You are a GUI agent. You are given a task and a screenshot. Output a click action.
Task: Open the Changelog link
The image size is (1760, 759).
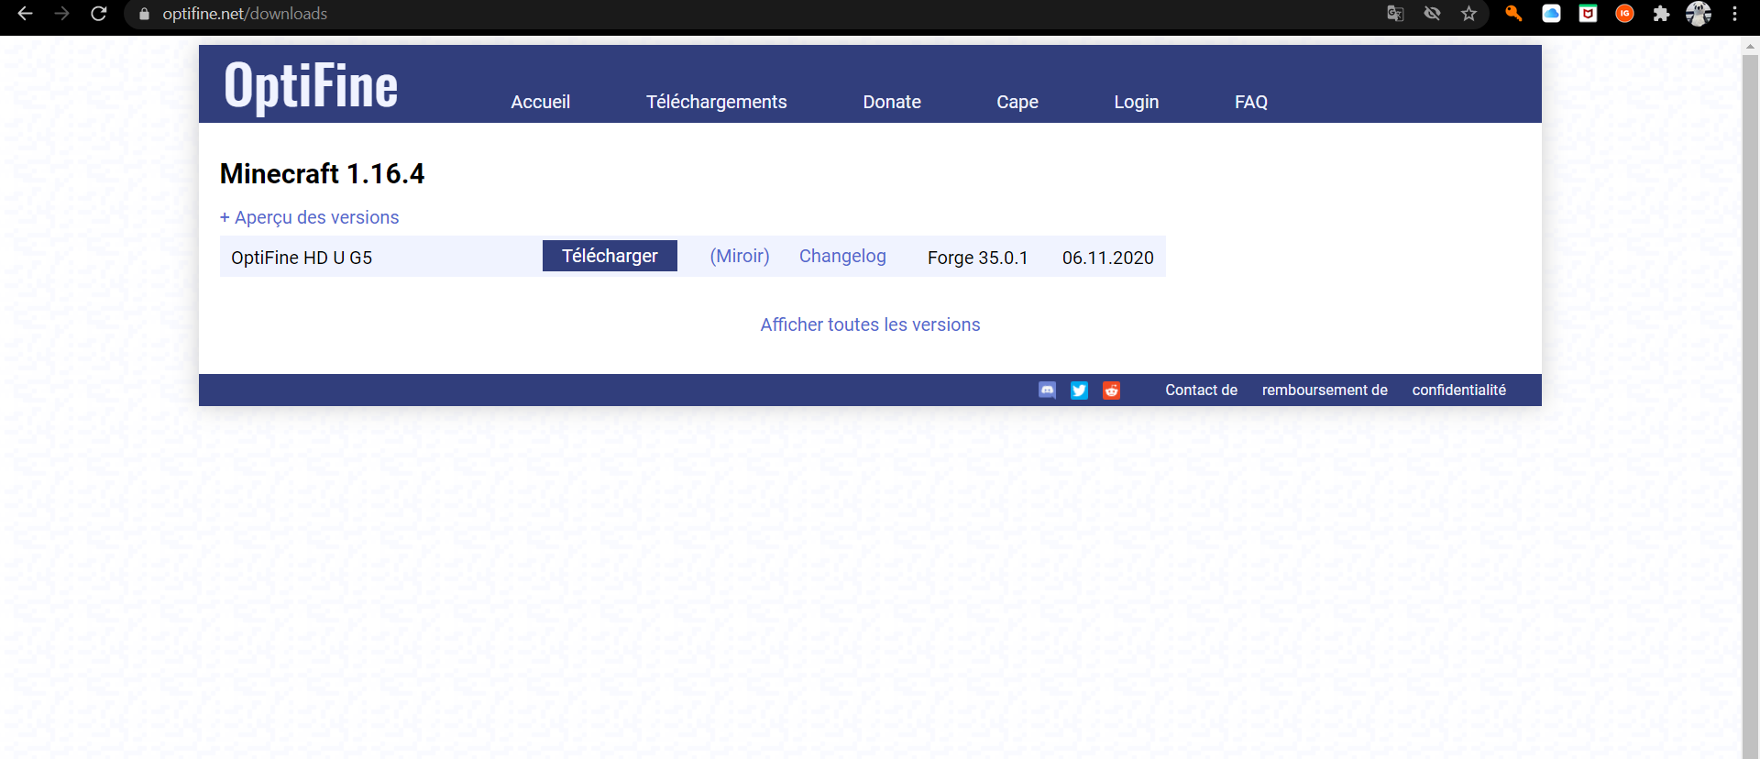tap(842, 256)
